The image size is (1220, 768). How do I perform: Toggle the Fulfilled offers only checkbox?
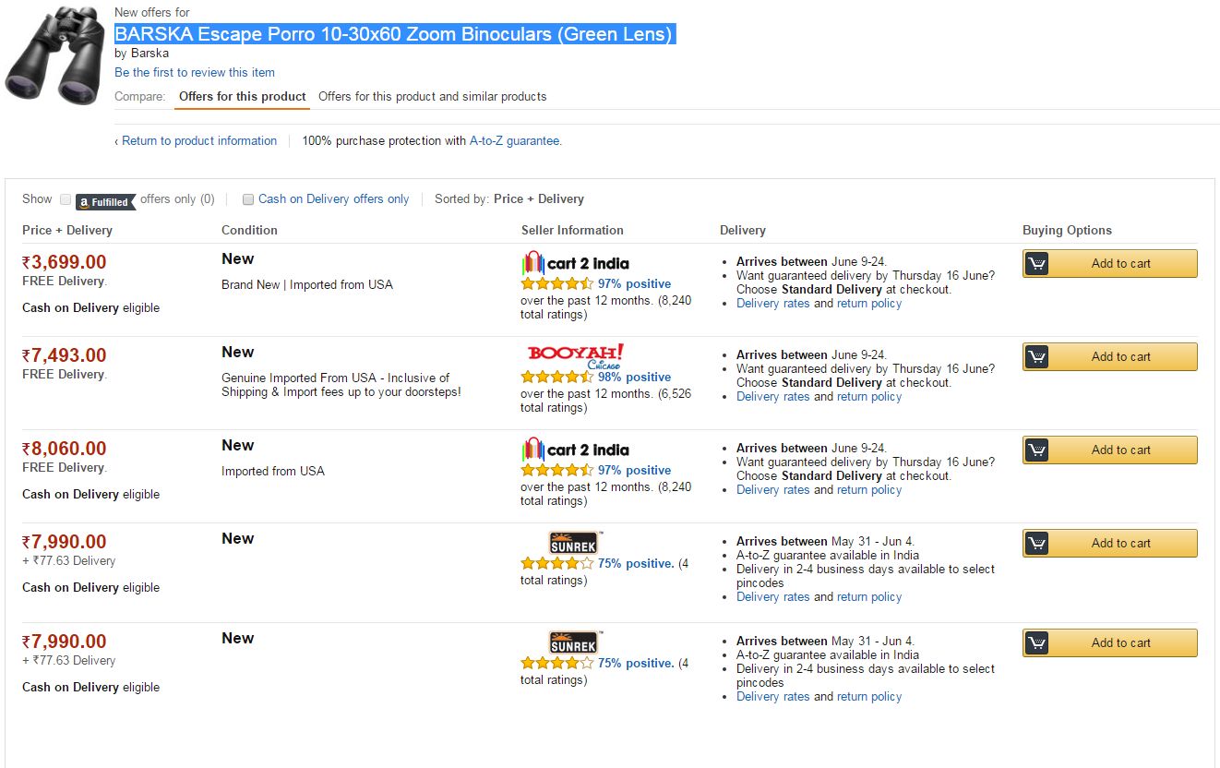pyautogui.click(x=66, y=199)
